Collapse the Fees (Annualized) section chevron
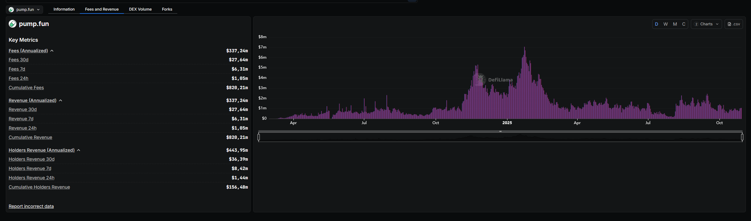 pyautogui.click(x=52, y=51)
